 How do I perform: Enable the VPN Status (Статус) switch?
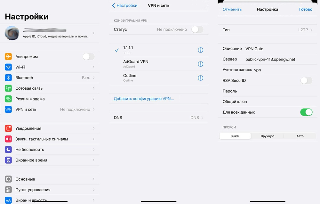197,29
